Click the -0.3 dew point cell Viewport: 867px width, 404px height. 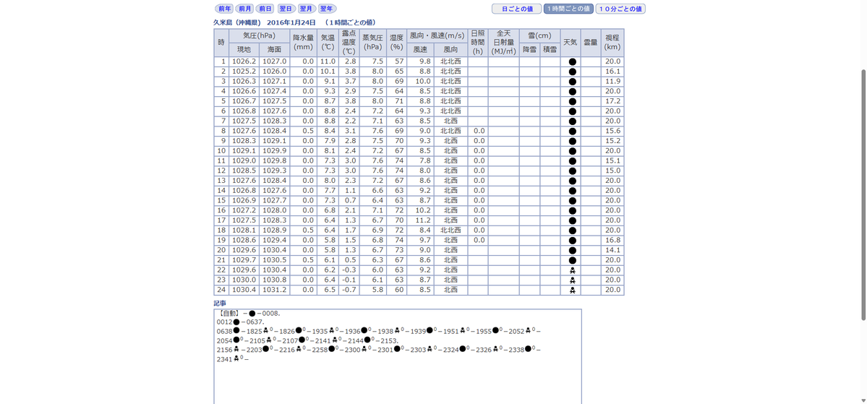click(x=349, y=270)
